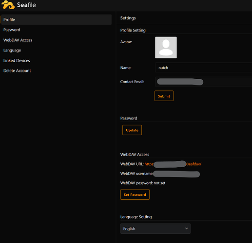Open the Profile sidebar section
Viewport: 252px width, 243px height.
point(56,19)
